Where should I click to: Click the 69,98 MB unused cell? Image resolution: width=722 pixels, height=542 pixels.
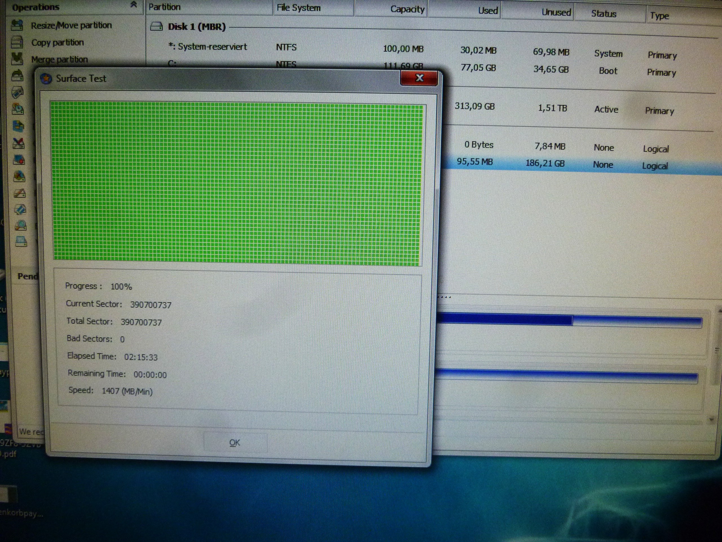coord(551,52)
